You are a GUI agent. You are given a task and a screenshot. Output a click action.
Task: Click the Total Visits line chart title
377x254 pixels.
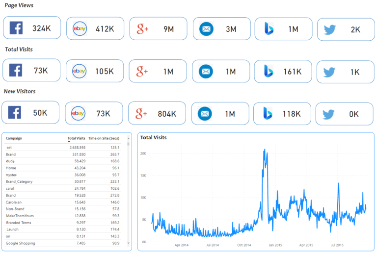(153, 138)
